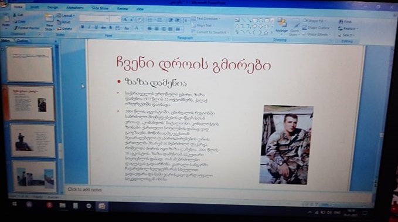Click the Reset slide button
Image resolution: width=398 pixels, height=222 pixels.
[x=64, y=22]
